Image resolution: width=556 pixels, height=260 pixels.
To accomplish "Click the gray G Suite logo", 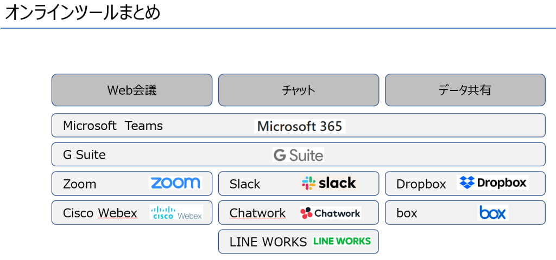I will 298,155.
